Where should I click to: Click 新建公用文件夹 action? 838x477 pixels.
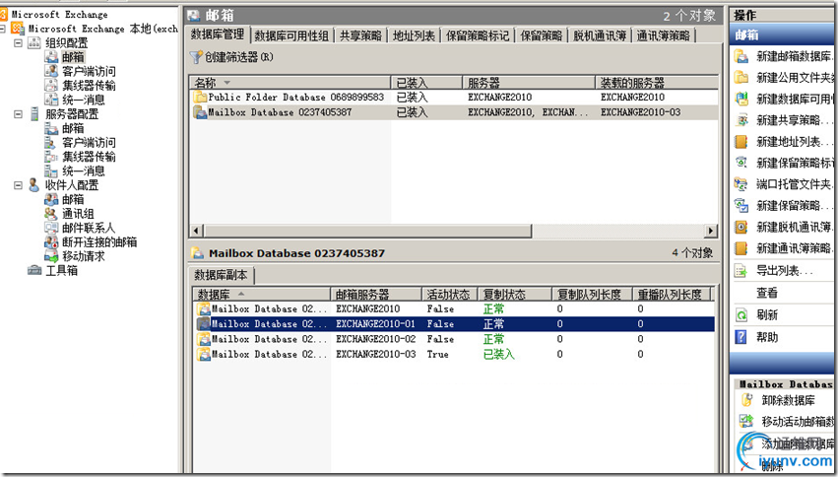[x=784, y=78]
